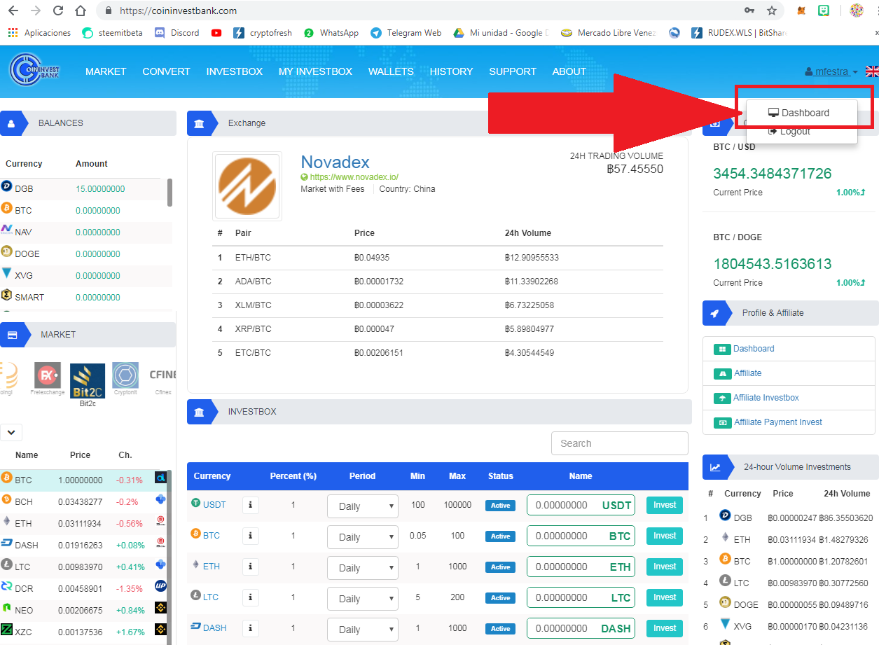Open the WALLETS menu item
Image resolution: width=879 pixels, height=645 pixels.
click(x=391, y=71)
